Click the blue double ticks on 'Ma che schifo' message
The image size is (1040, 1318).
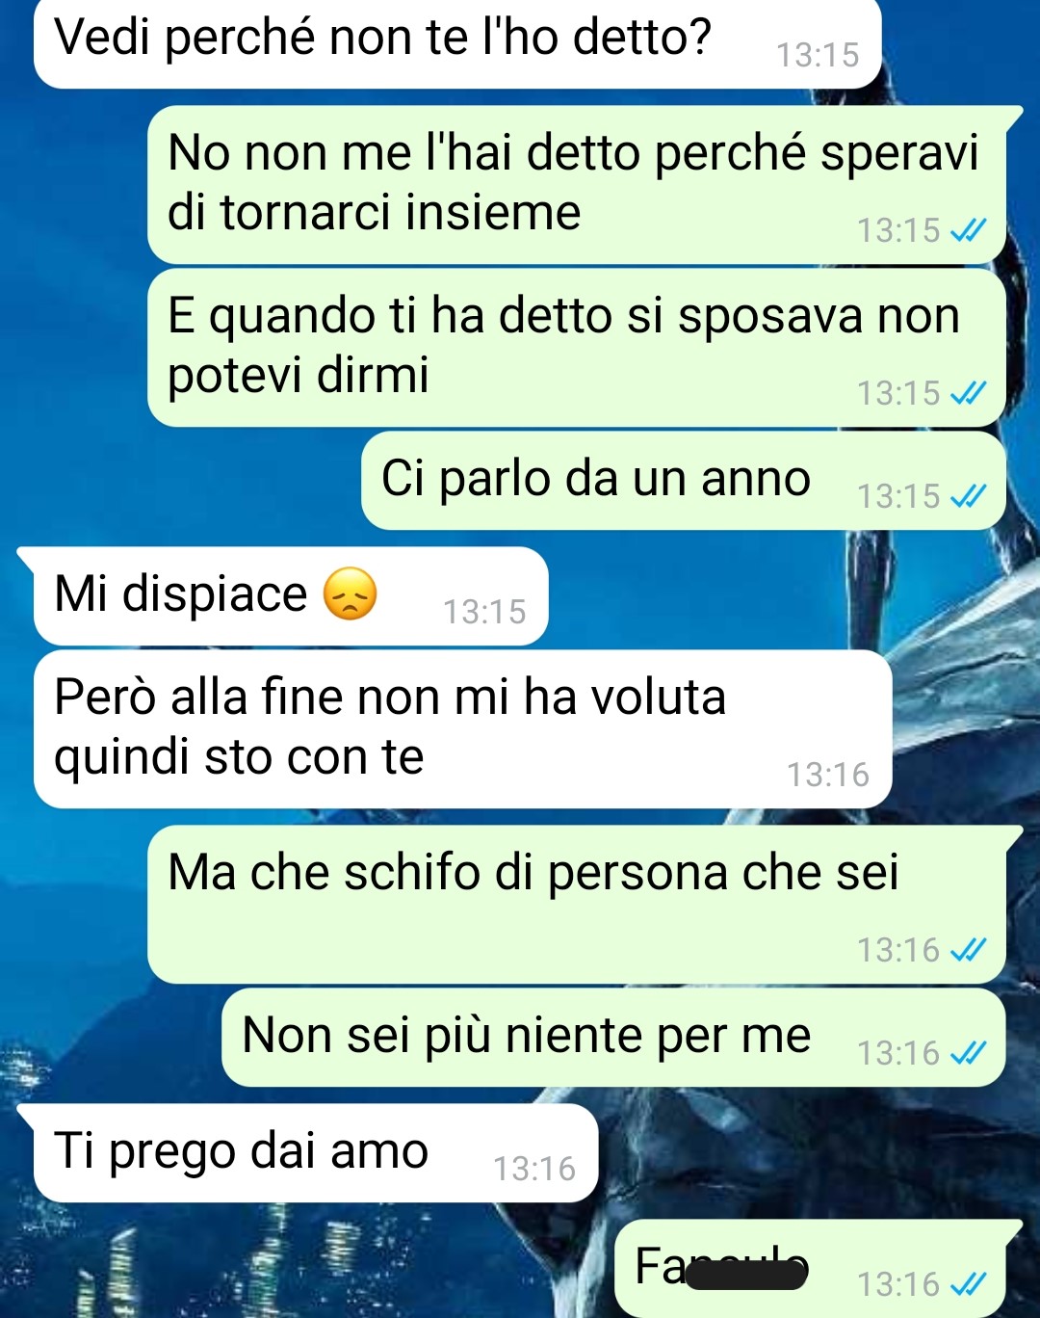(968, 950)
